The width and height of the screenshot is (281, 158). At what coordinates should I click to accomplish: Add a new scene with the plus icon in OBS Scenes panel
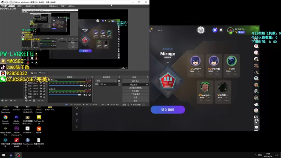[2, 101]
